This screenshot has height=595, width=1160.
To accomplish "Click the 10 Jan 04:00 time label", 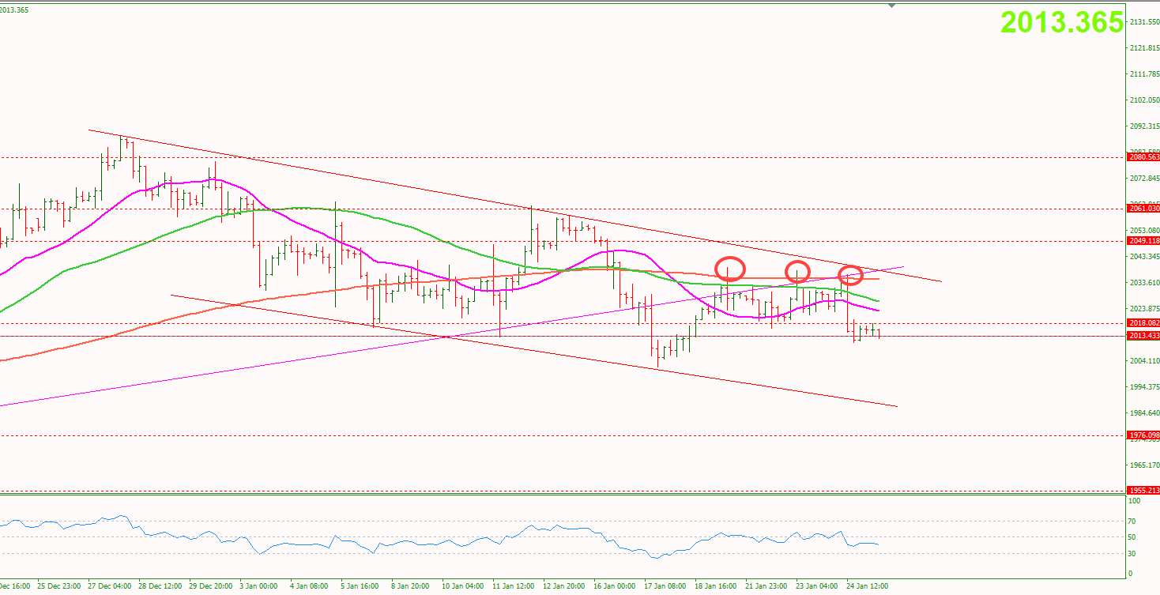I will point(461,586).
